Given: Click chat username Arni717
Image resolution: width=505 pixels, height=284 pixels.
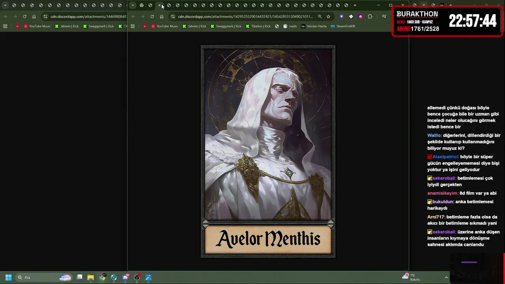Looking at the screenshot, I should coord(436,217).
